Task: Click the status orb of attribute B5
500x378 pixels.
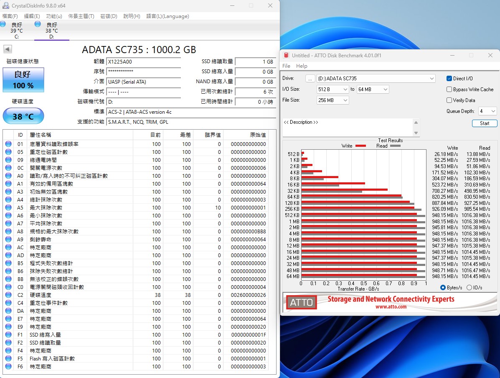Action: (8, 263)
